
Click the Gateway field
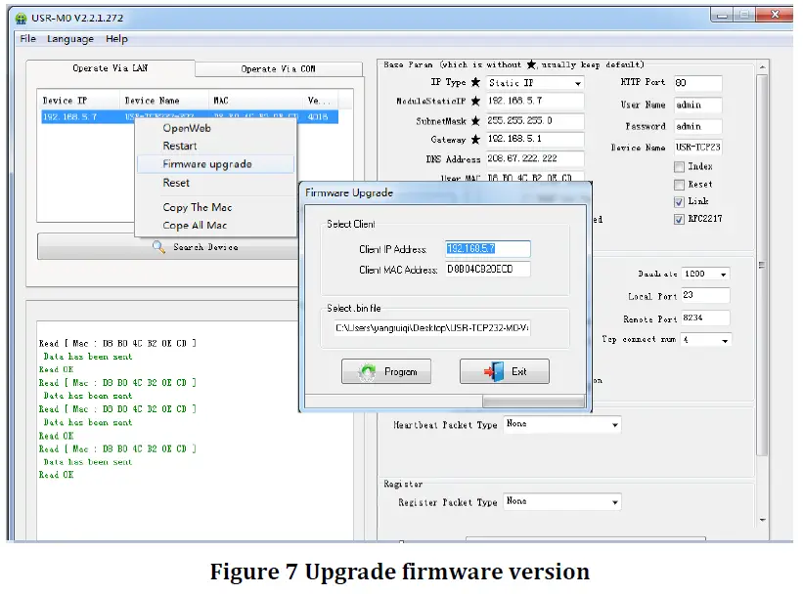[x=535, y=139]
